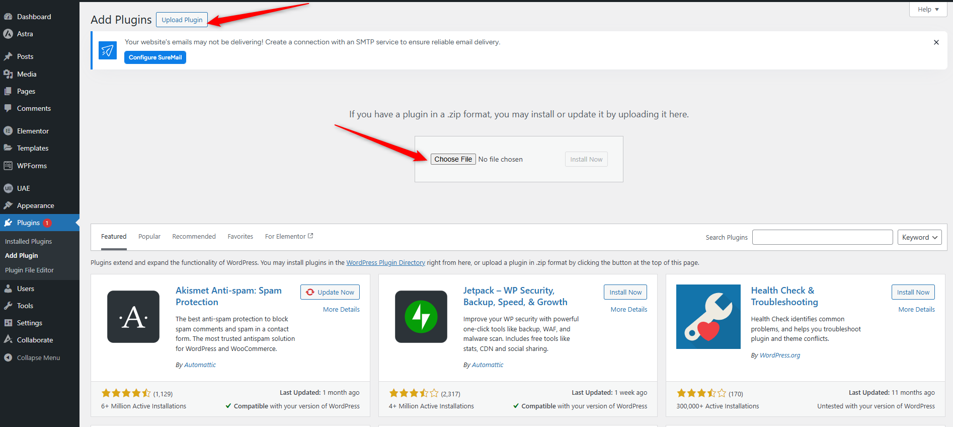
Task: Click the SureMail paper plane icon
Action: click(108, 50)
